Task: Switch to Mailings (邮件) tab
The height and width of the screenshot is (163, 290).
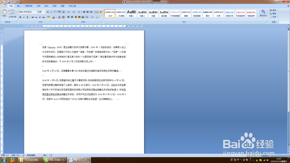Action: tap(46, 6)
